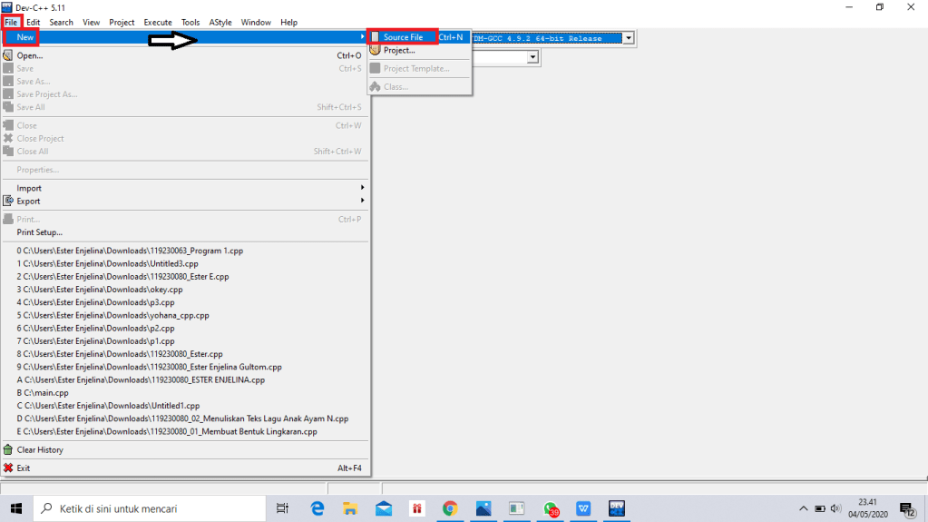Open the WhatsApp taskbar icon
The image size is (928, 522).
(550, 508)
